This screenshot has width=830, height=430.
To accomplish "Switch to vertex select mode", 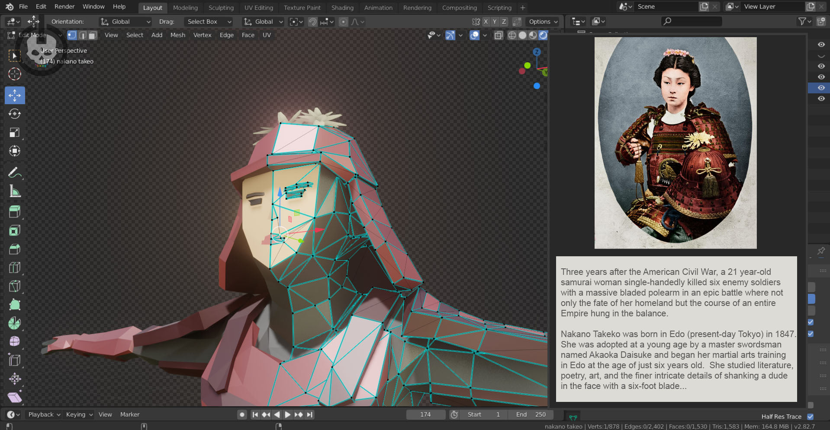I will pos(72,35).
